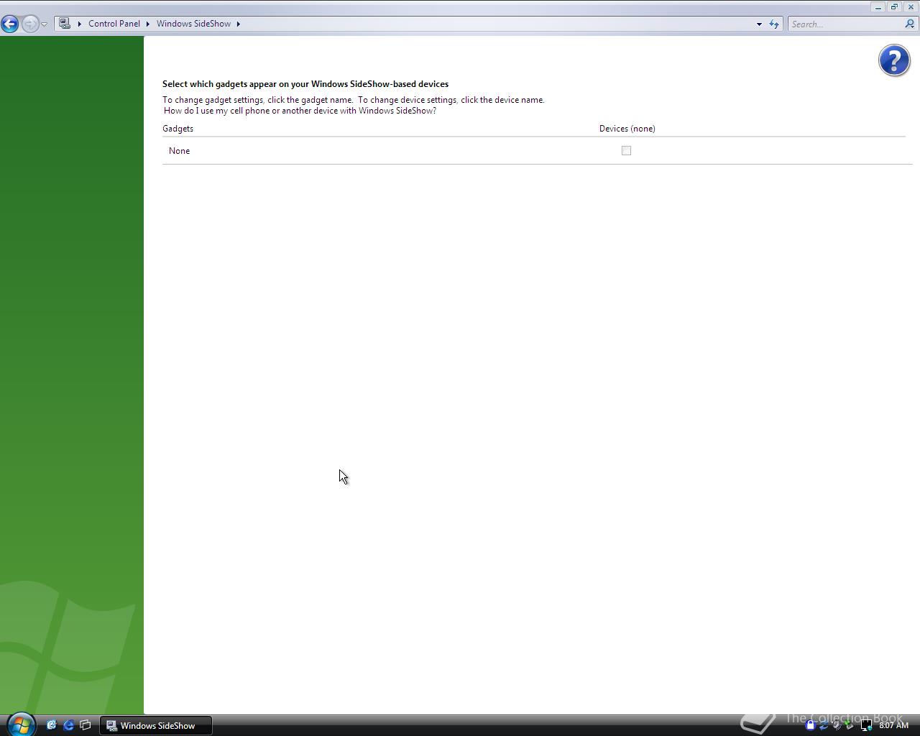Open the network monitor tray icon

[866, 725]
